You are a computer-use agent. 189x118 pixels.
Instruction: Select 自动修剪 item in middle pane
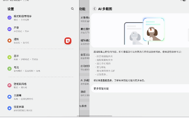(x=84, y=68)
